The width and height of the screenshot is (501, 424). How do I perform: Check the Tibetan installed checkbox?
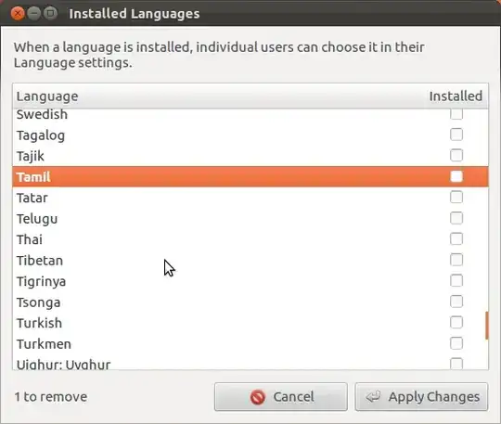456,260
